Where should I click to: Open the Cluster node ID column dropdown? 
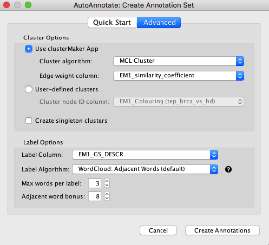click(x=179, y=102)
